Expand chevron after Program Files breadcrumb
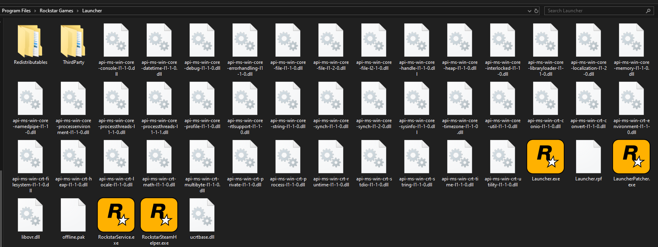The height and width of the screenshot is (247, 658). [35, 11]
